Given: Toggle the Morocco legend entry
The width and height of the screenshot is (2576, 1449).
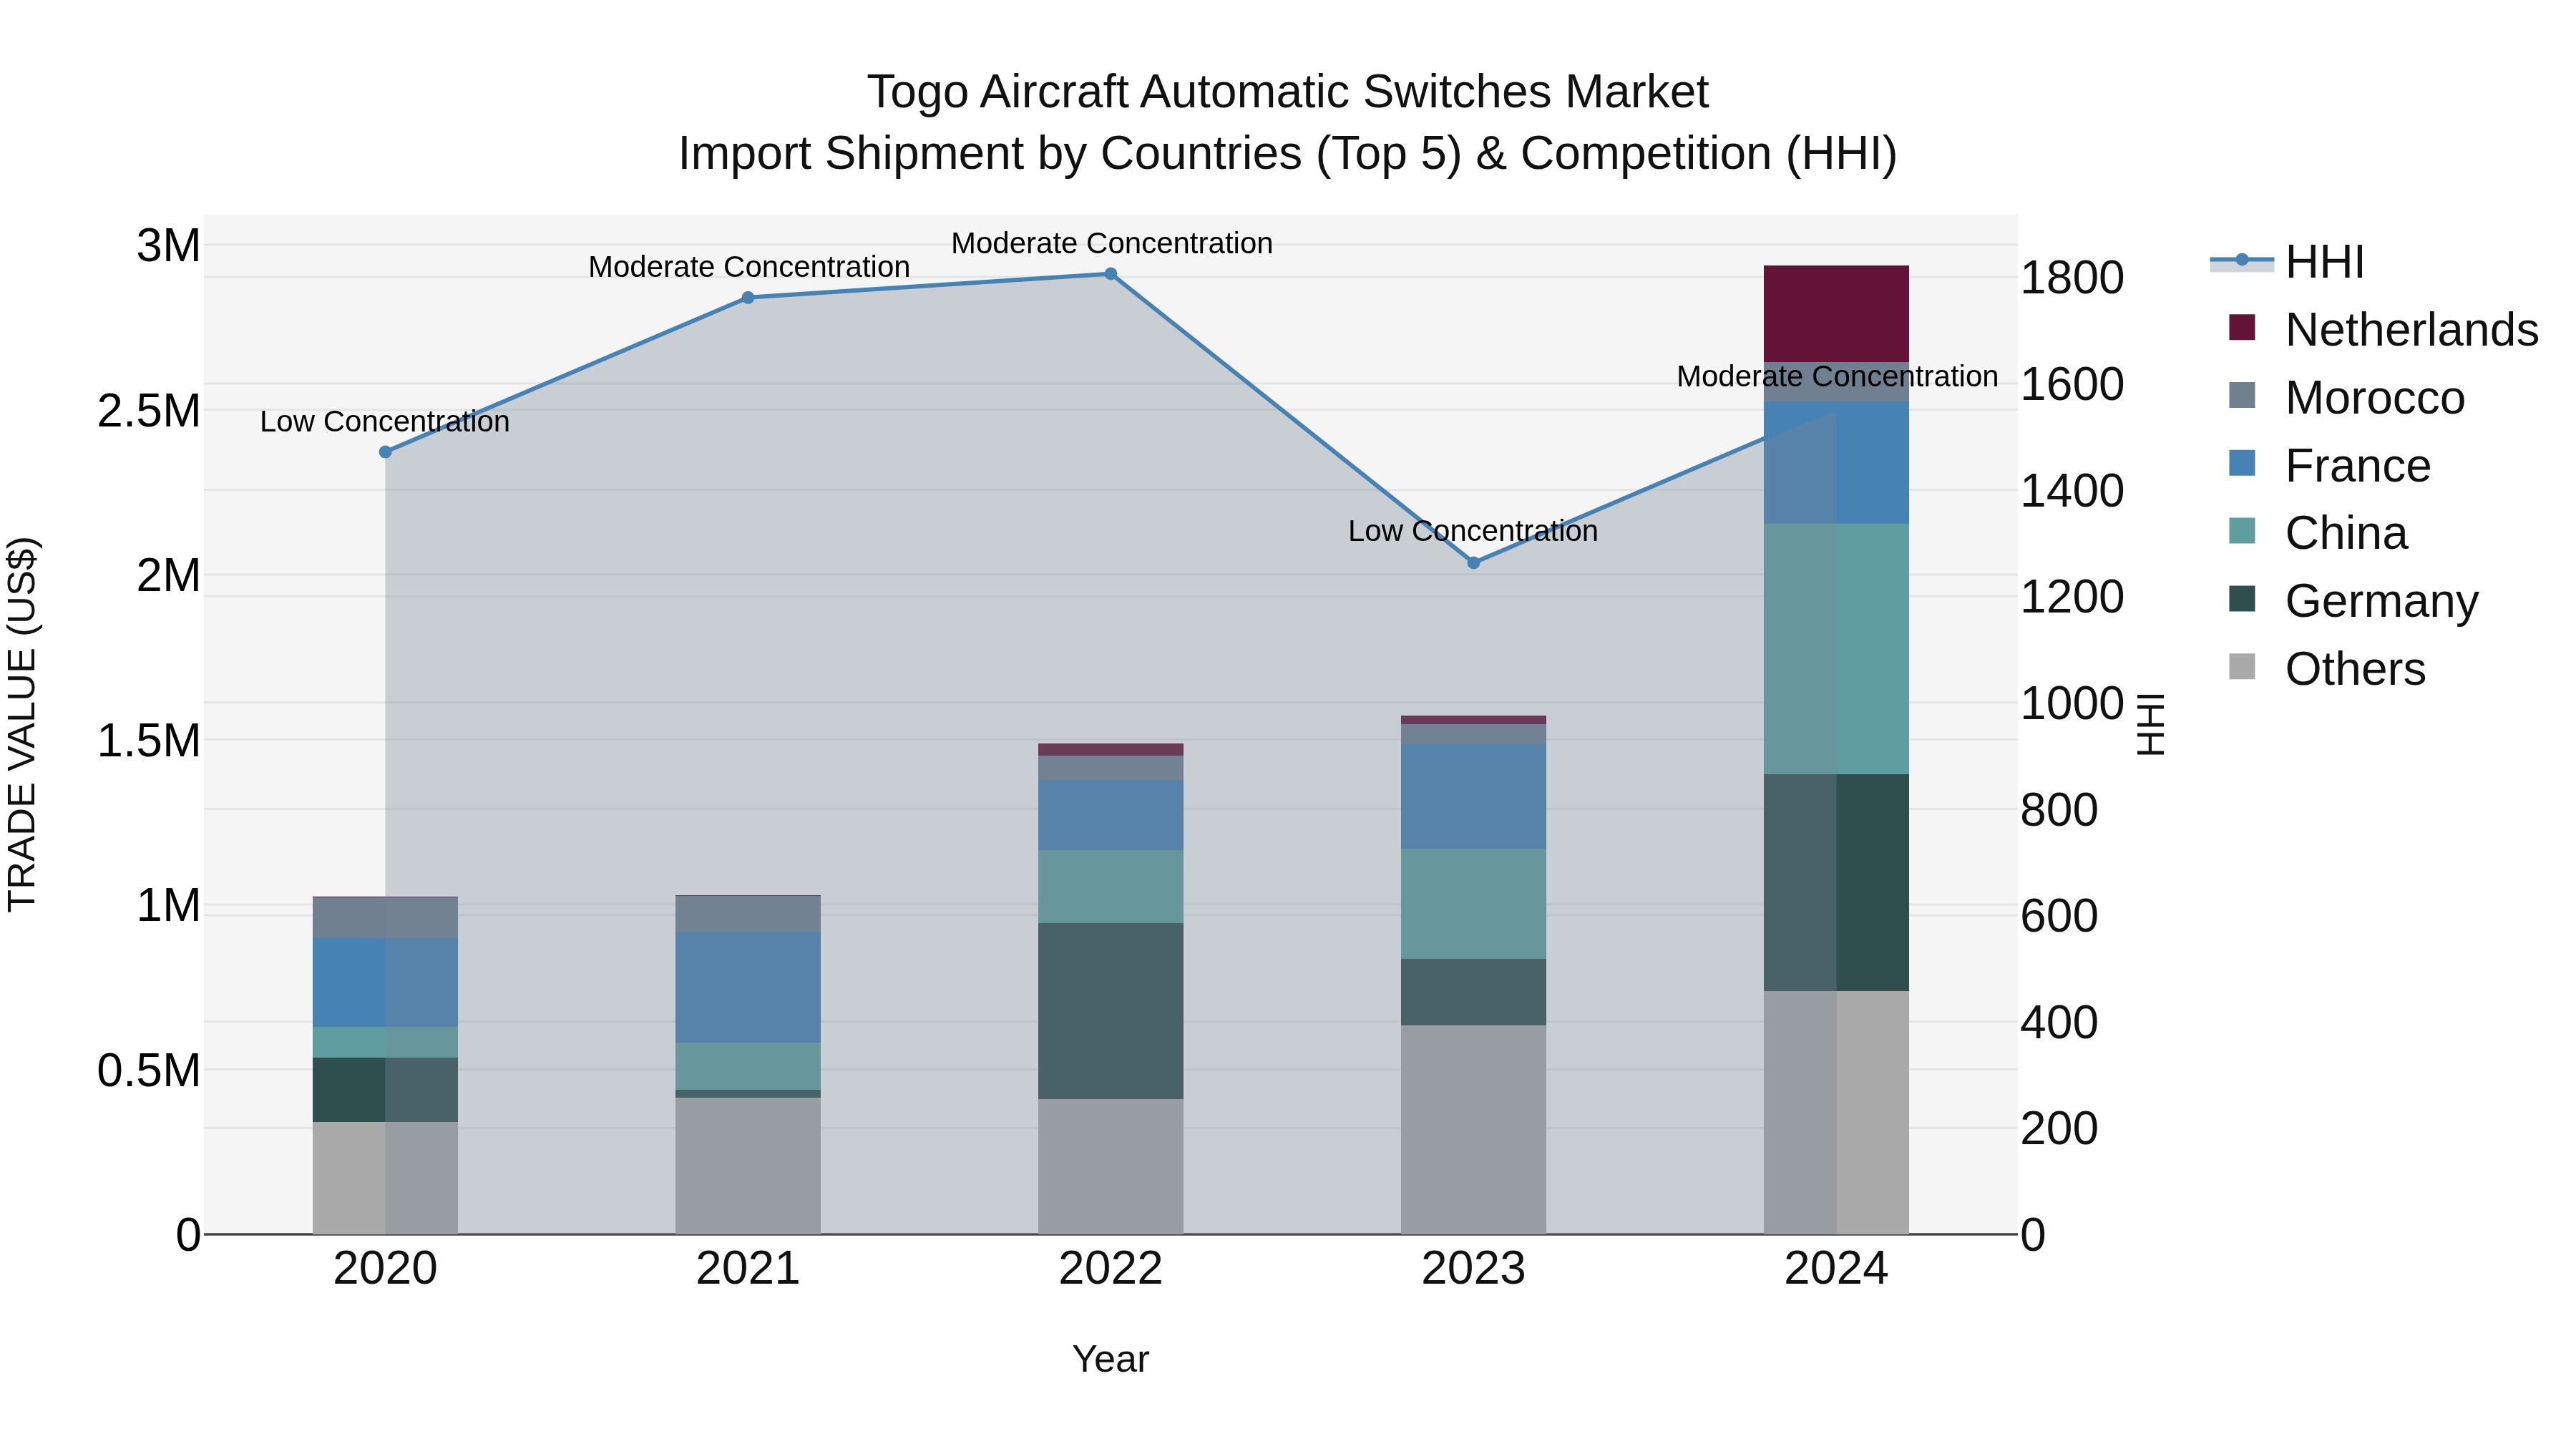Looking at the screenshot, I should tap(2347, 397).
